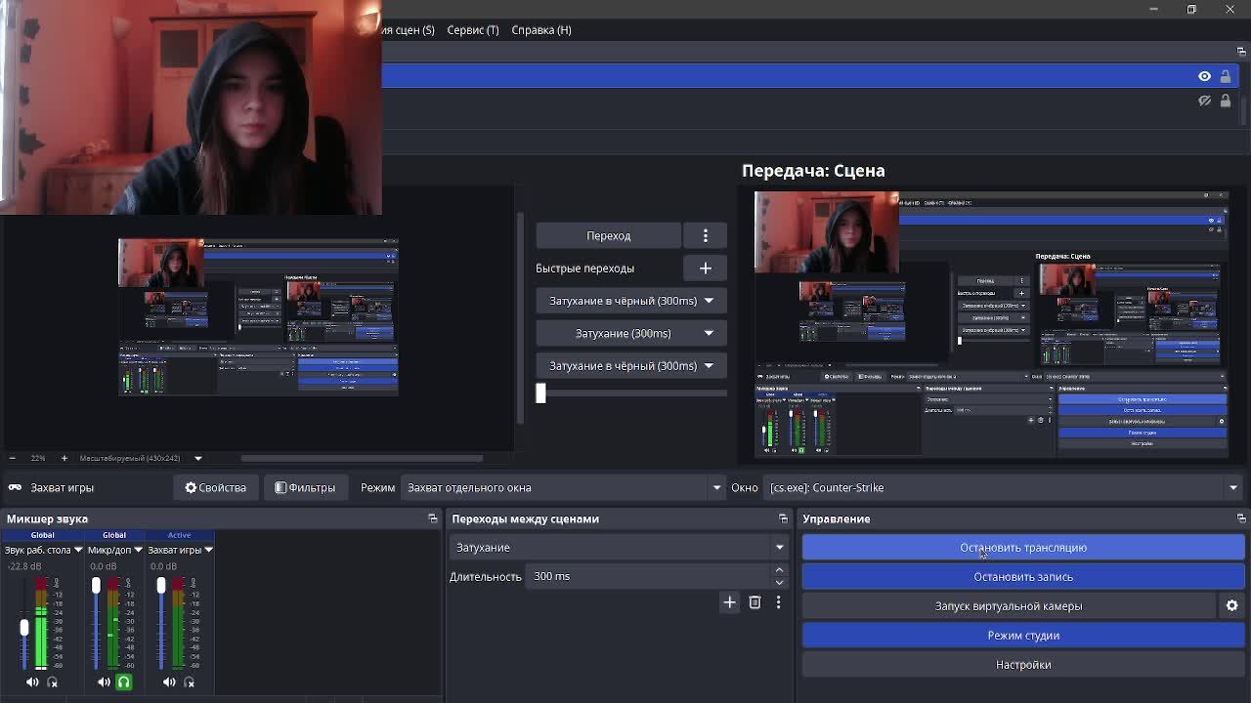Undock the Управление panel
Screen dimensions: 1251x703
1241,518
